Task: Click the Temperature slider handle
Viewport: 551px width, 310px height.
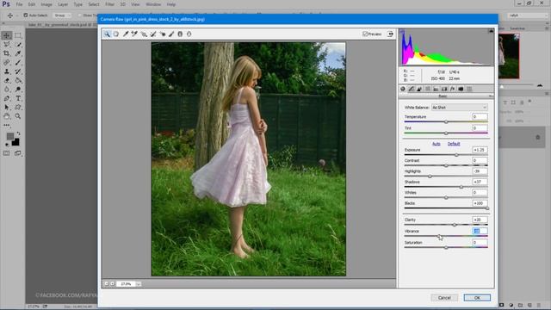Action: (x=446, y=122)
